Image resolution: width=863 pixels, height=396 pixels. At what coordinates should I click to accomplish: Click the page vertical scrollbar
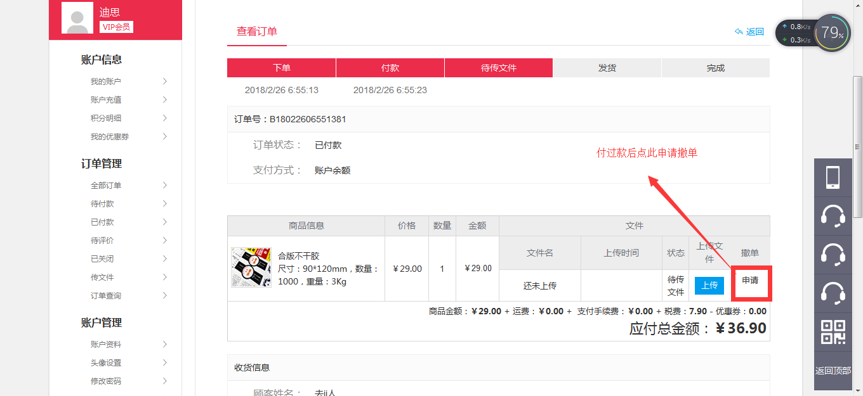[x=857, y=146]
